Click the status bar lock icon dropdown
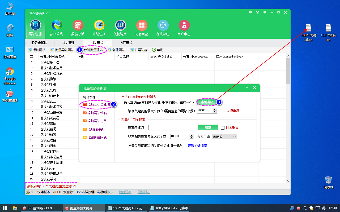 pos(30,192)
